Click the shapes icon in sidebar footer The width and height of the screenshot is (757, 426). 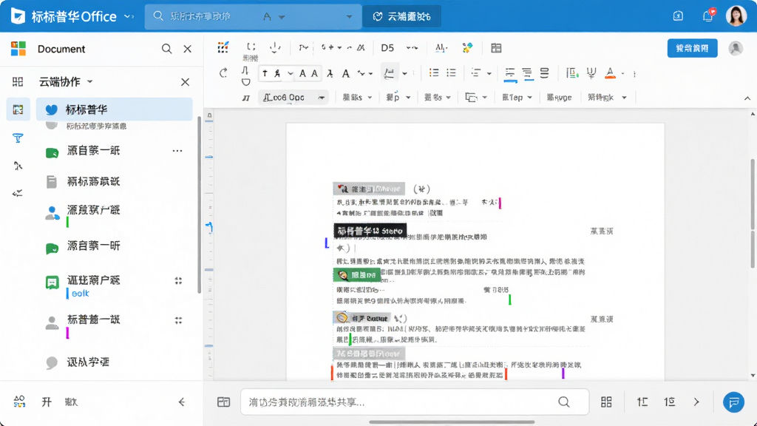tap(19, 402)
